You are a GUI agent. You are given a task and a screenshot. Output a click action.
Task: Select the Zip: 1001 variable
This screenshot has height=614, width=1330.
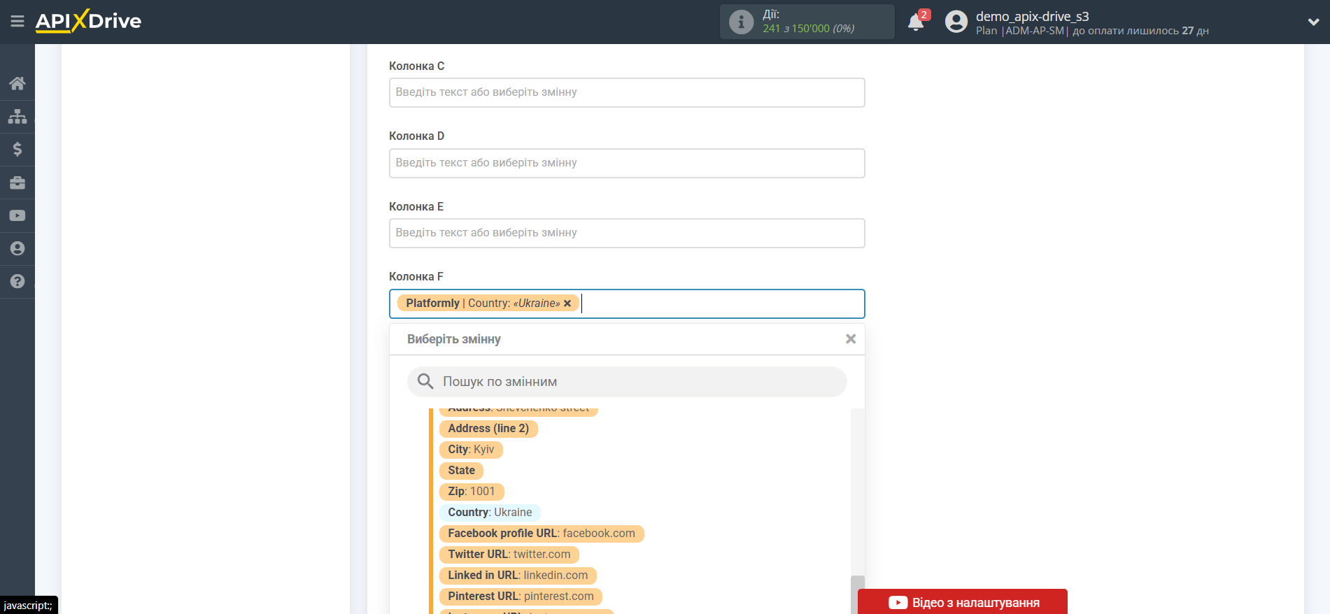[x=472, y=492]
